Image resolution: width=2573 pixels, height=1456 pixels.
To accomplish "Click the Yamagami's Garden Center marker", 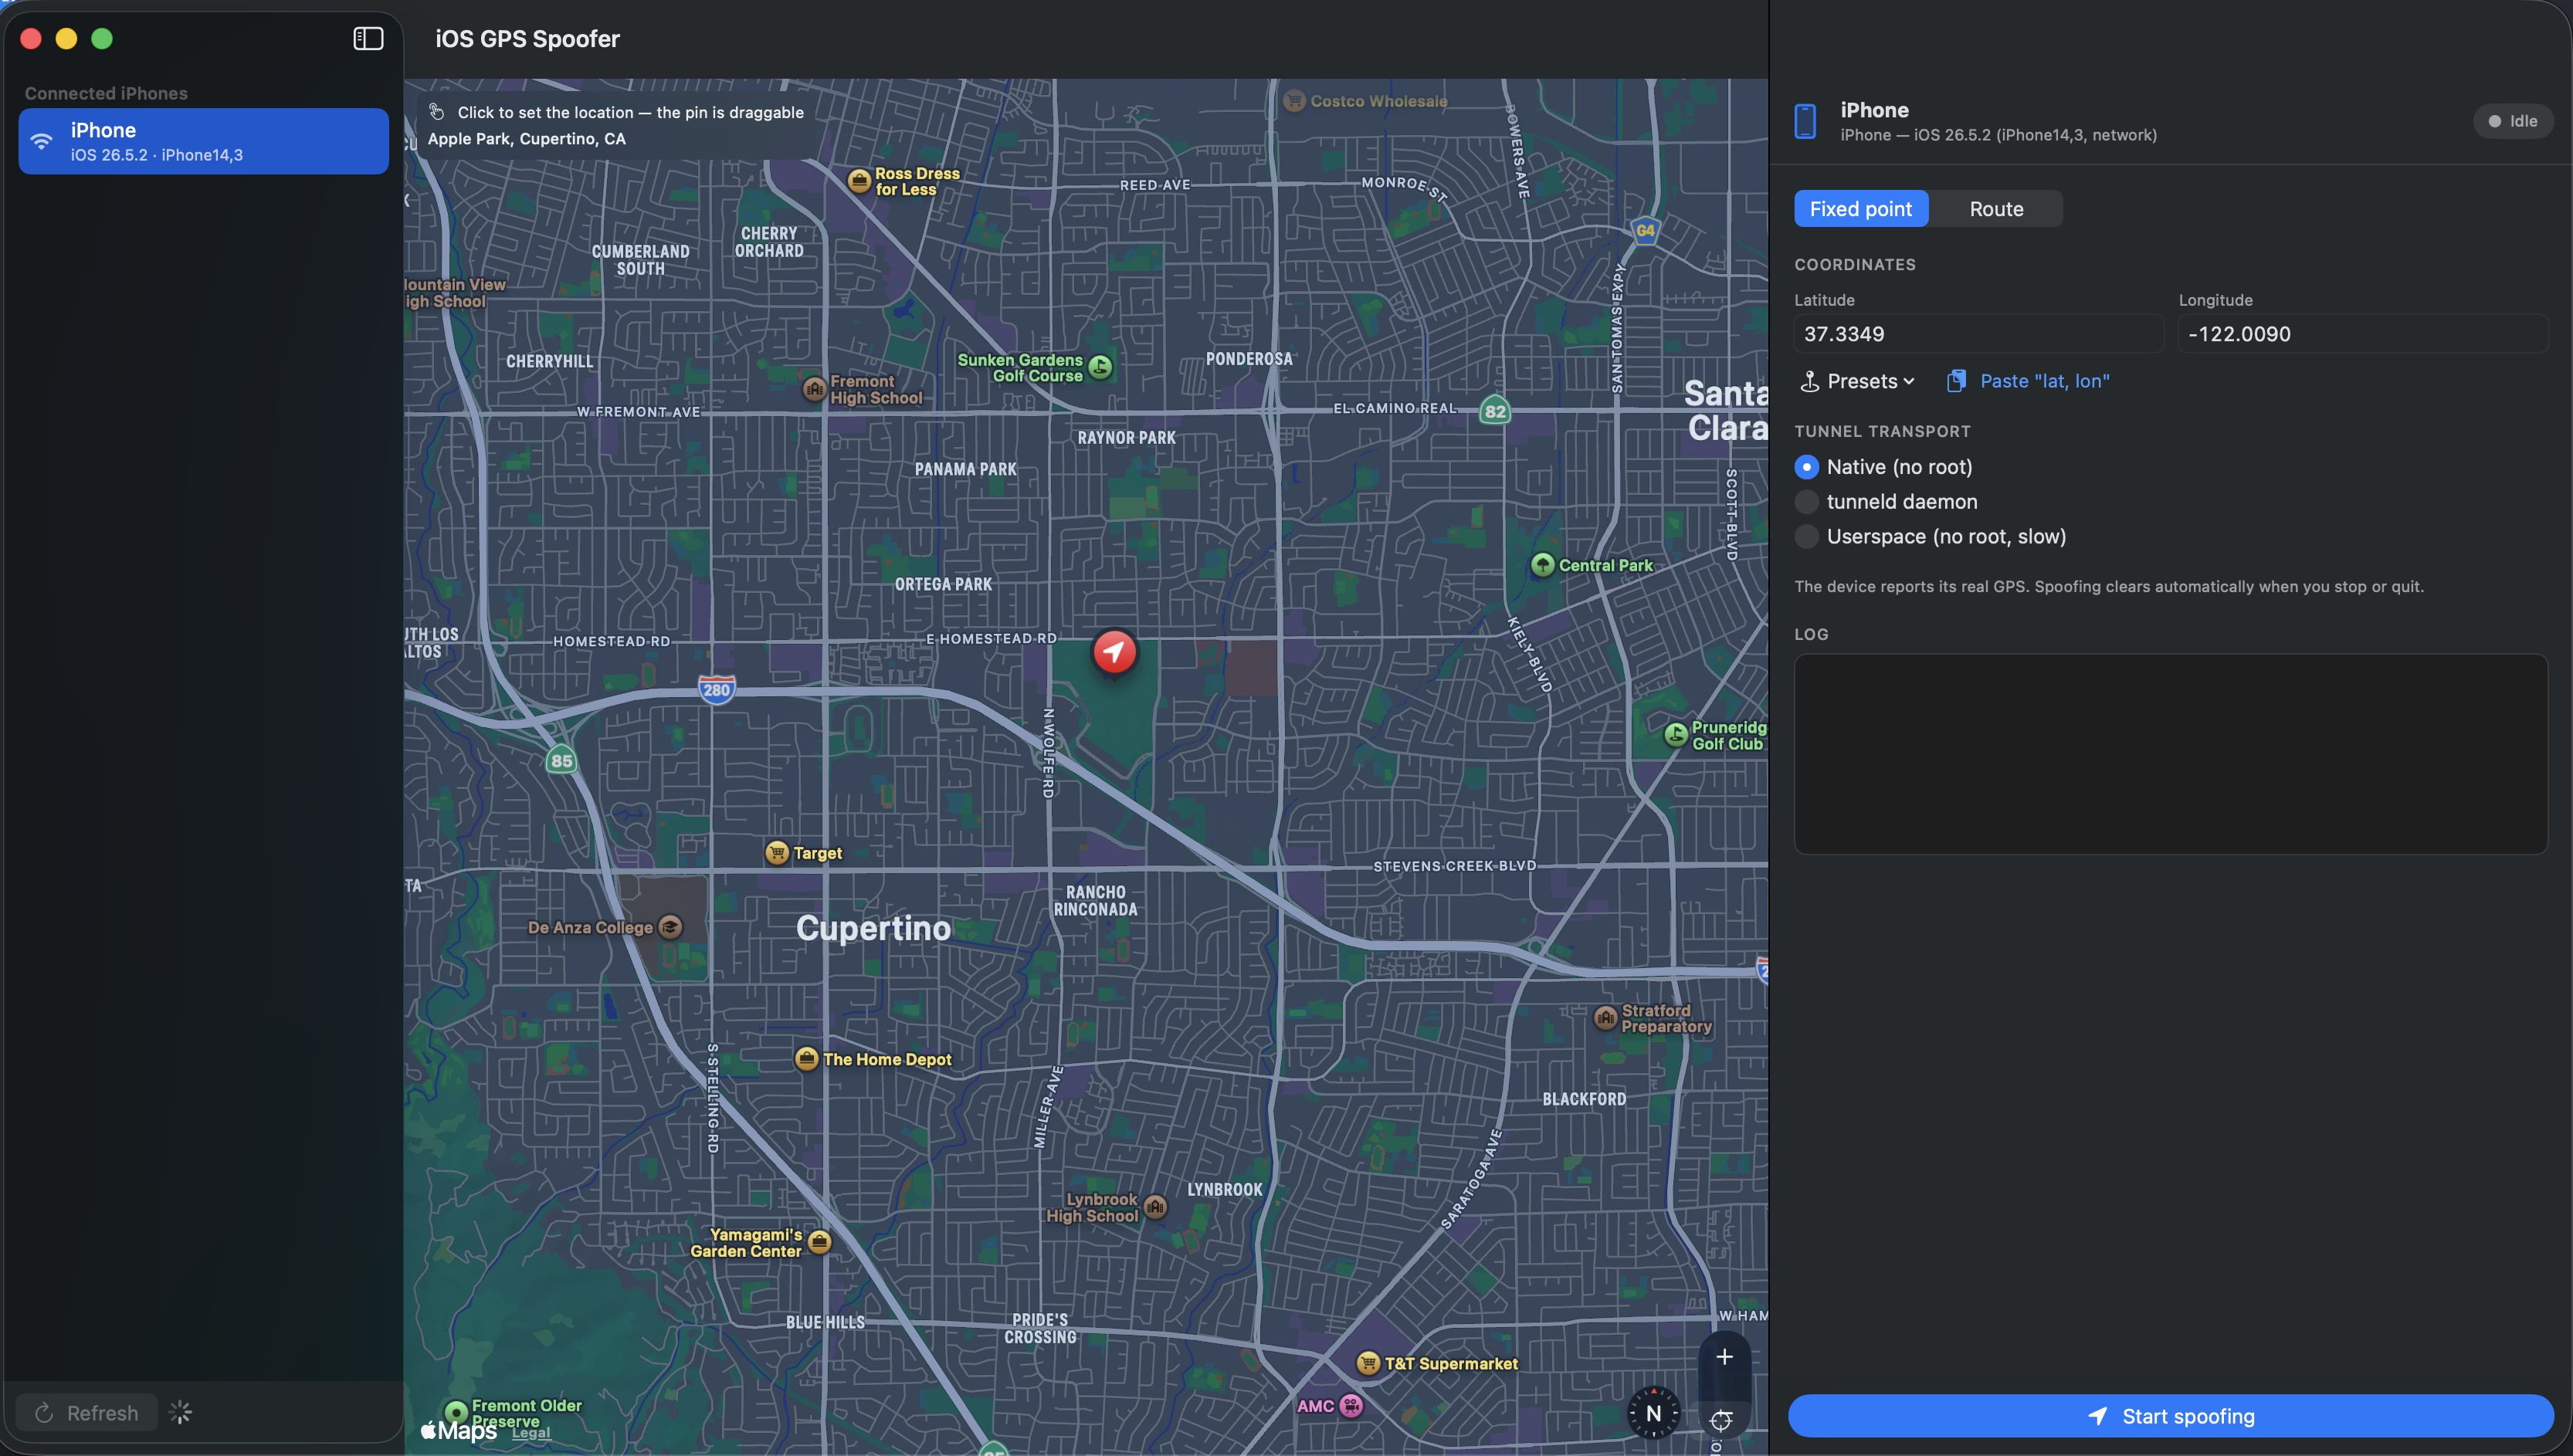I will click(x=819, y=1242).
